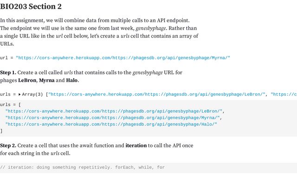Viewport: 297px width, 186px height.
Task: Focus the iteration comment code cell
Action: [148, 167]
